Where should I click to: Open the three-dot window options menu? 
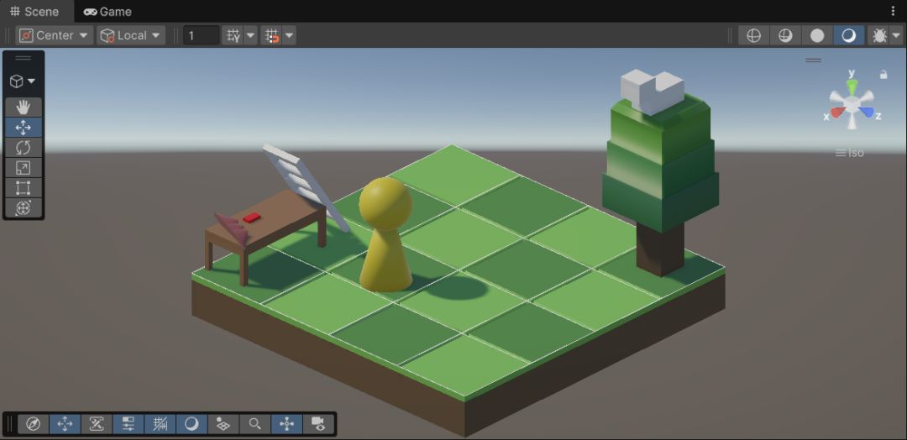tap(893, 11)
